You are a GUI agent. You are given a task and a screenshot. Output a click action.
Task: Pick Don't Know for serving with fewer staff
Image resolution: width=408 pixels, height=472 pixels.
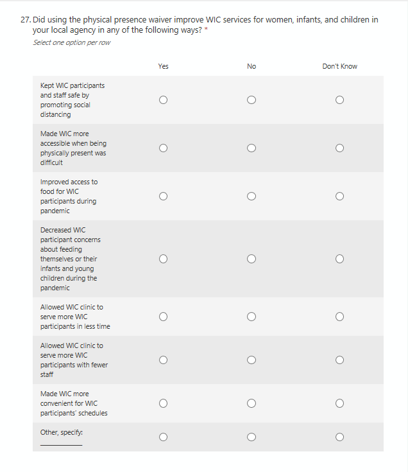[x=339, y=360]
